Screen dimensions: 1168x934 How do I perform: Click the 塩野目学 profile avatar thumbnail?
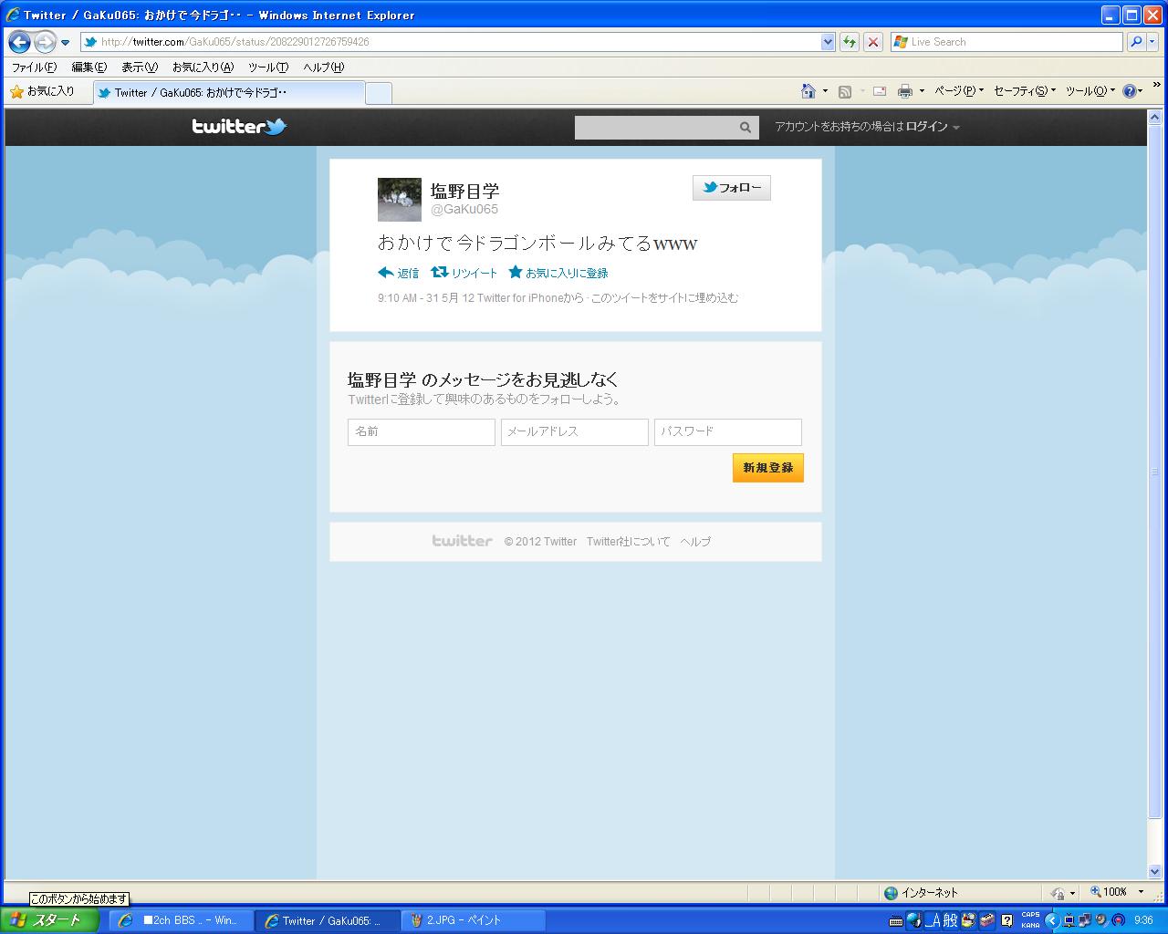tap(400, 200)
